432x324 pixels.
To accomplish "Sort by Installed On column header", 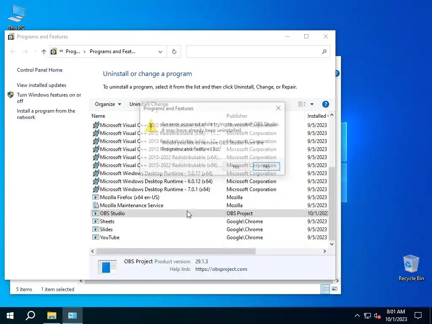I will click(x=317, y=116).
